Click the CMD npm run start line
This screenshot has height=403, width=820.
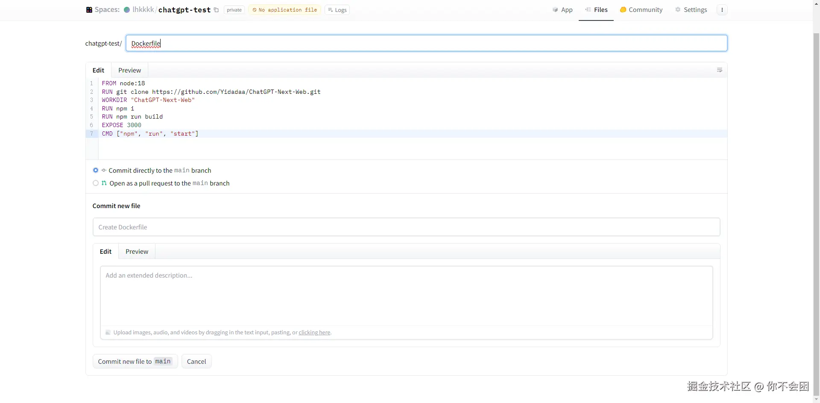(150, 133)
